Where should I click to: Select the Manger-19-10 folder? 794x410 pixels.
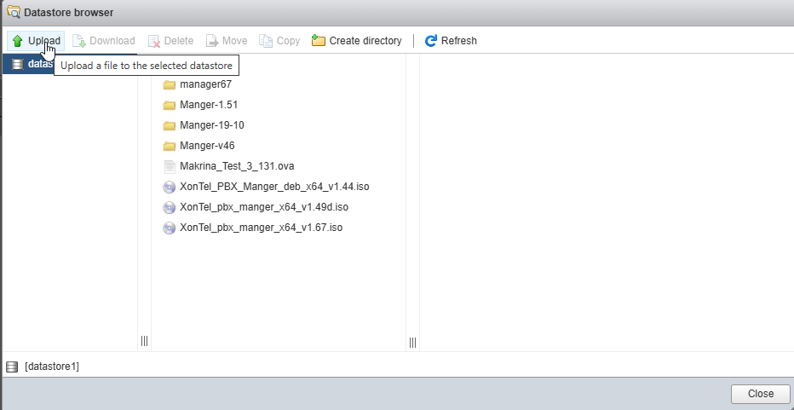tap(212, 125)
